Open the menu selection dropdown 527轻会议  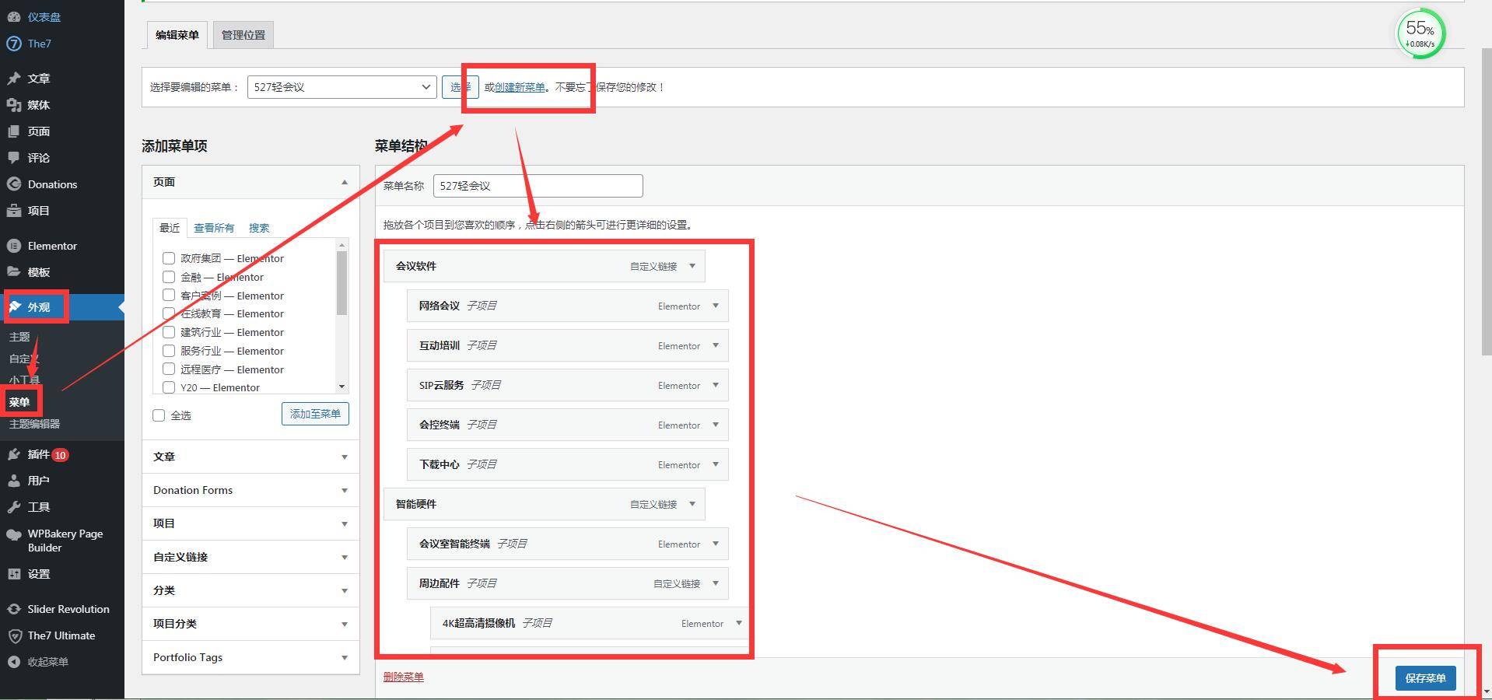(x=341, y=87)
